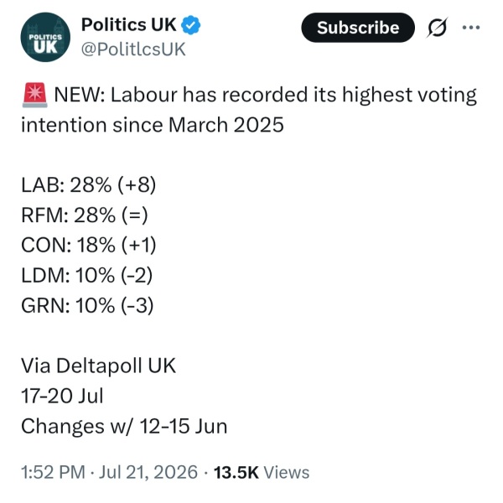Click the headline about Labour voting intention
The image size is (503, 503).
[x=249, y=110]
